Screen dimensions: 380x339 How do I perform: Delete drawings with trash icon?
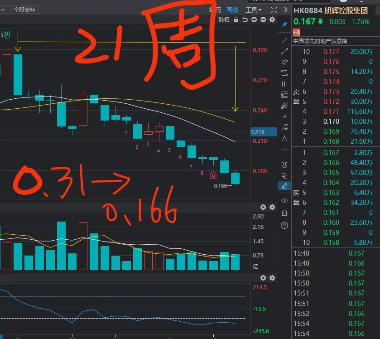click(284, 213)
